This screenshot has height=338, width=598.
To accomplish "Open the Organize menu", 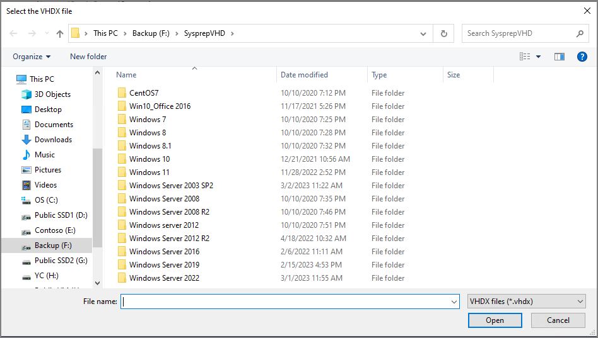I will pos(32,57).
